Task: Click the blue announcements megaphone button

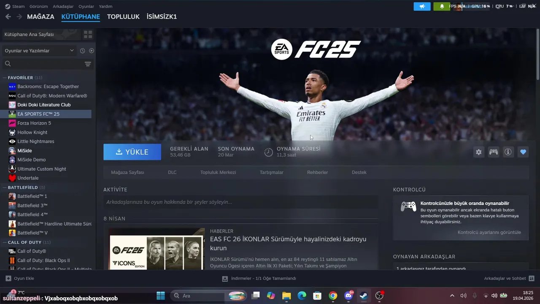Action: pyautogui.click(x=422, y=6)
